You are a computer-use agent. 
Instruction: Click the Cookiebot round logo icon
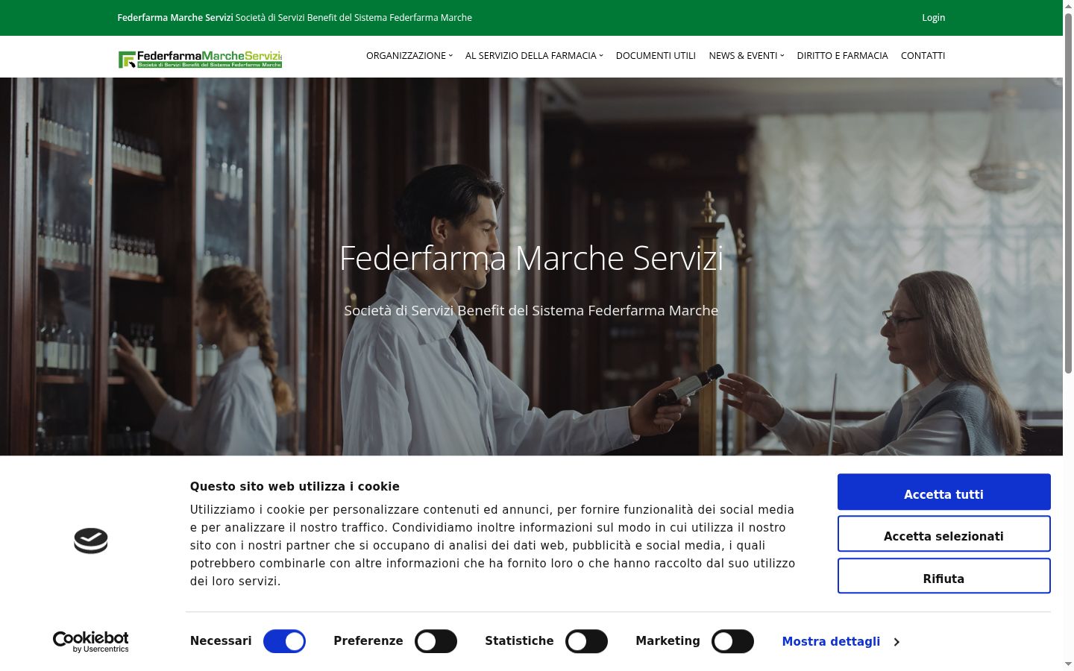(x=91, y=541)
